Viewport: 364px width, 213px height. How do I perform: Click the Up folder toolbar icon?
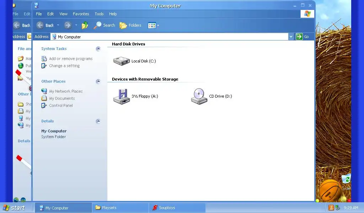(85, 25)
